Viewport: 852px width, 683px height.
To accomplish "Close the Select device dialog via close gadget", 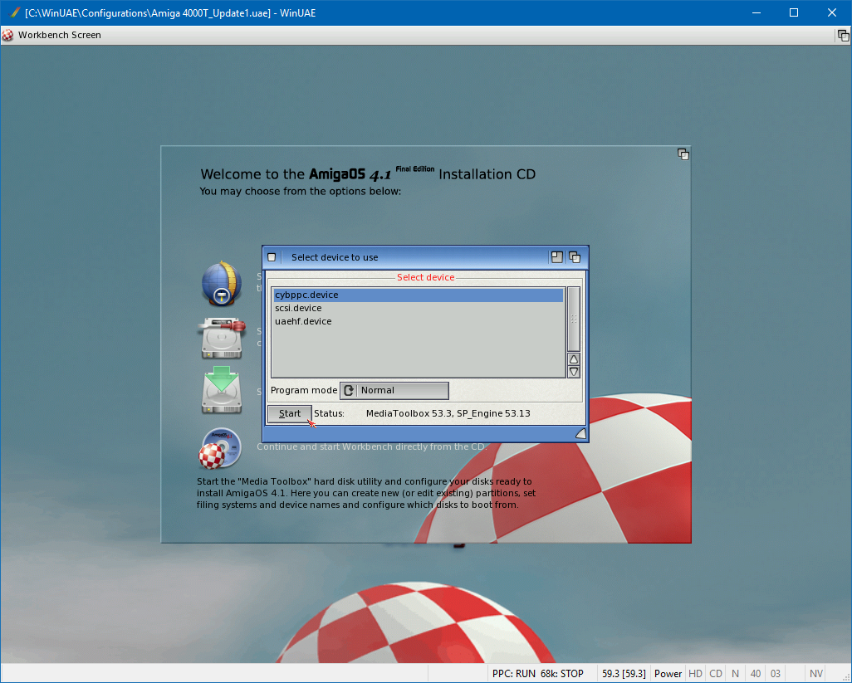I will 272,257.
